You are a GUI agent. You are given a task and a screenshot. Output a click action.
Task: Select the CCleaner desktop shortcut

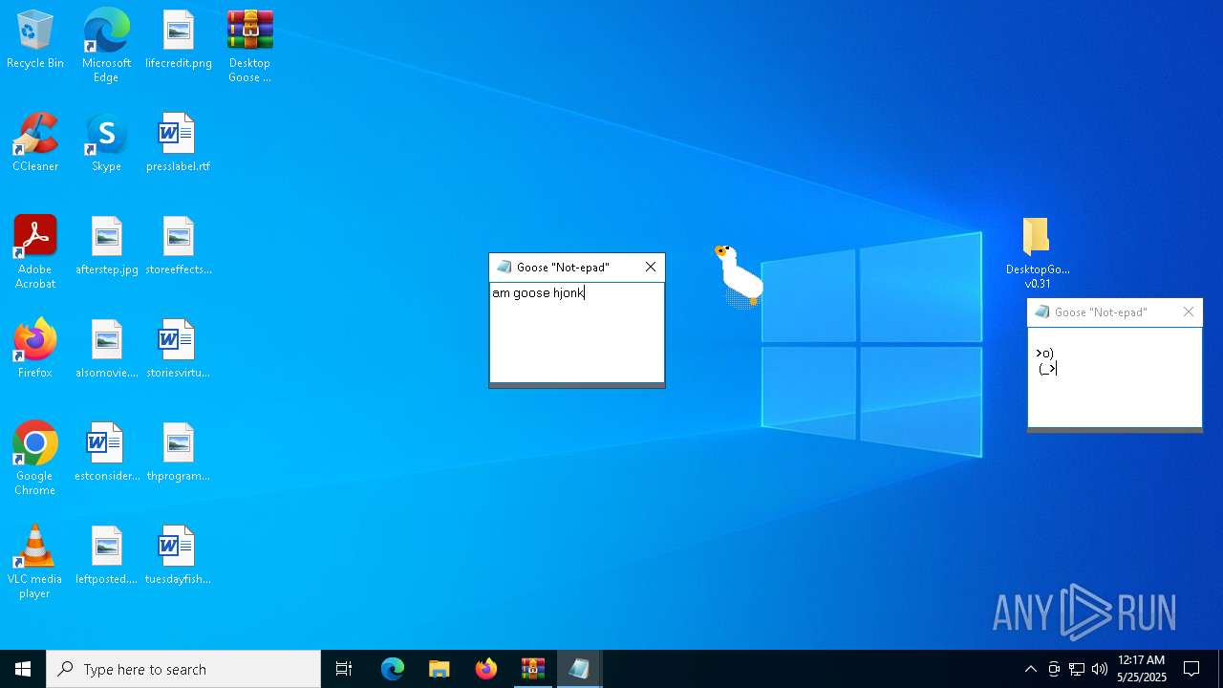point(35,143)
